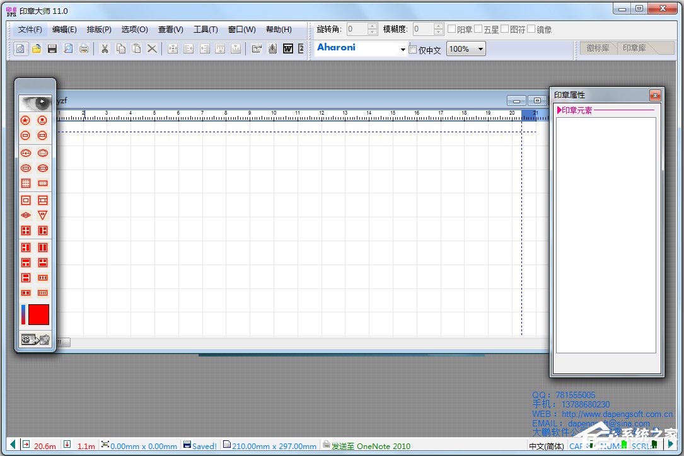
Task: Click the Save disk icon in toolbar
Action: point(52,48)
